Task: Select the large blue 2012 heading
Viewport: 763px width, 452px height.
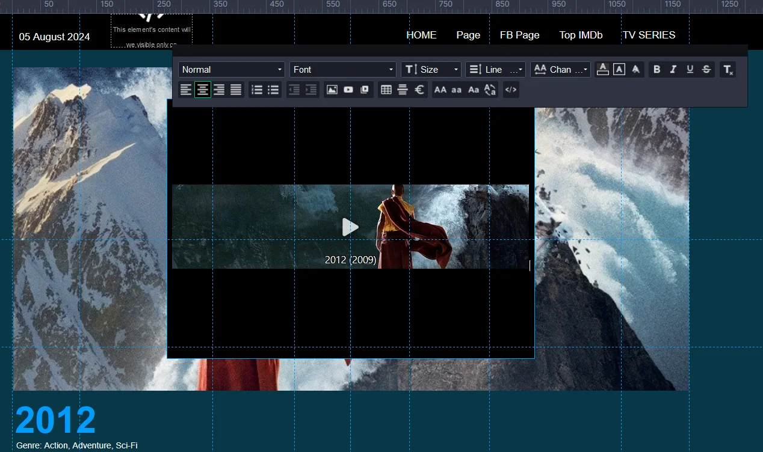Action: 55,420
